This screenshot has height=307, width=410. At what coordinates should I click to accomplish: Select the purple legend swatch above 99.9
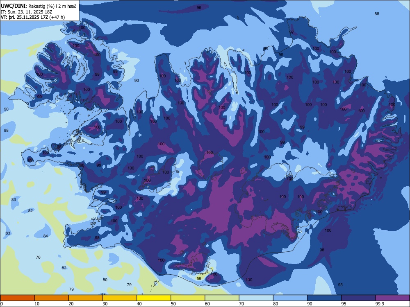pos(392,298)
